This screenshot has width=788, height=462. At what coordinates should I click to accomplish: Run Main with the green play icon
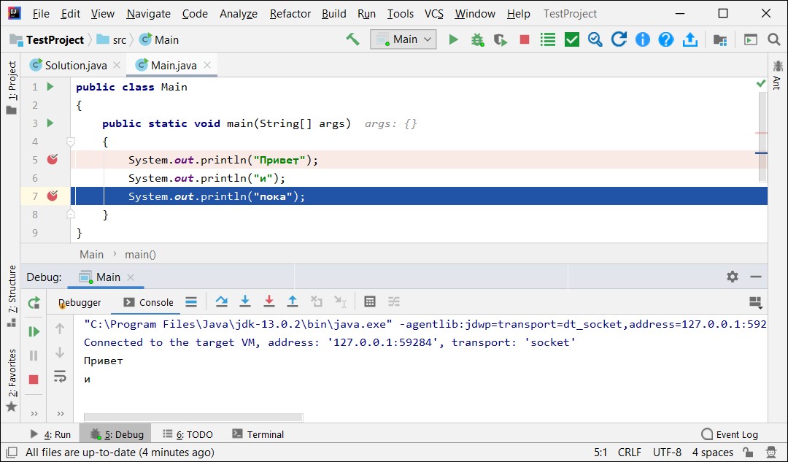[453, 39]
